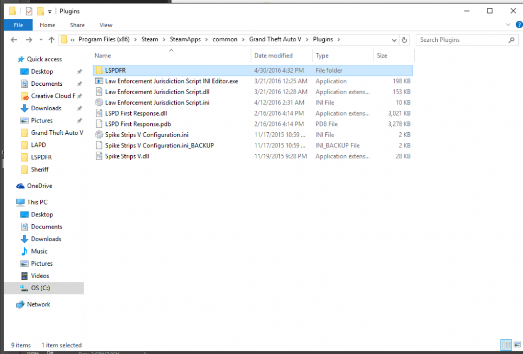The height and width of the screenshot is (354, 523).
Task: Select Law Enforcement Jurisdiction Script.ini file
Action: [157, 102]
